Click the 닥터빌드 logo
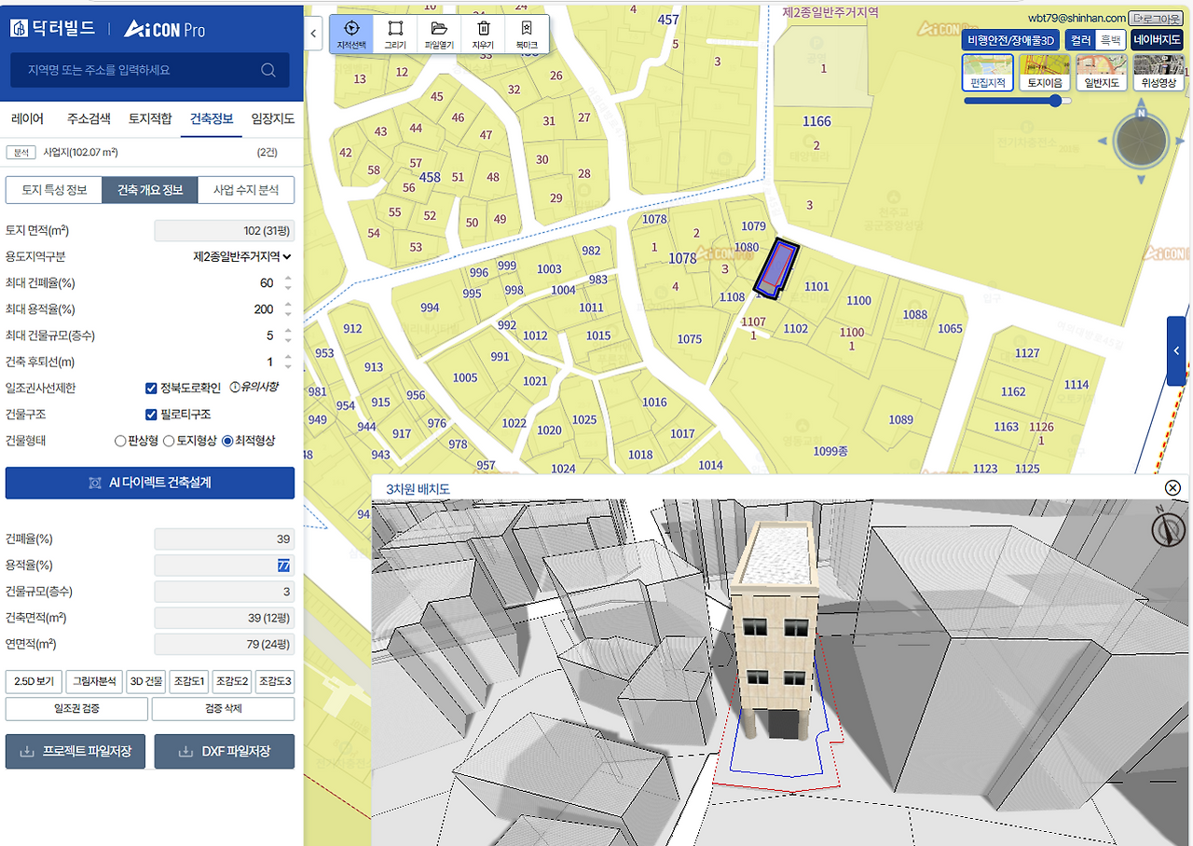 [x=52, y=29]
